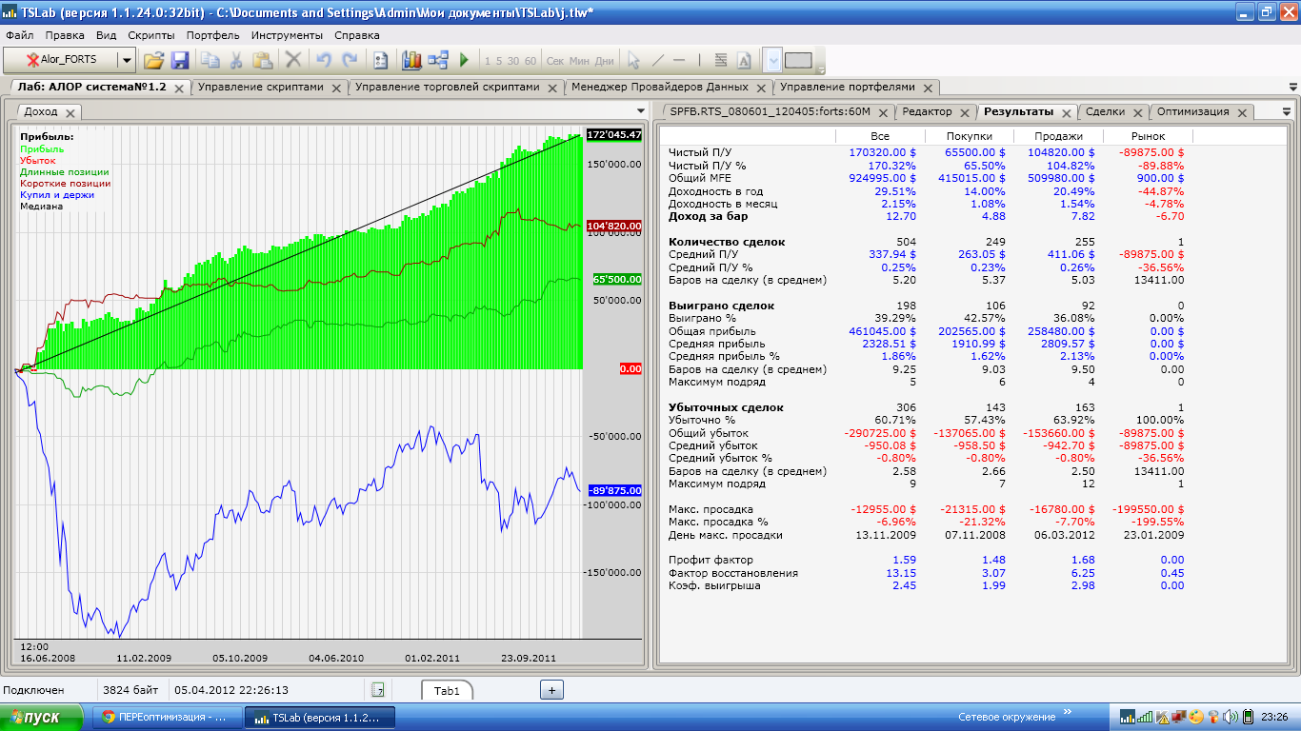Click the Alor_FORTS provider button
The width and height of the screenshot is (1301, 731).
(x=61, y=60)
